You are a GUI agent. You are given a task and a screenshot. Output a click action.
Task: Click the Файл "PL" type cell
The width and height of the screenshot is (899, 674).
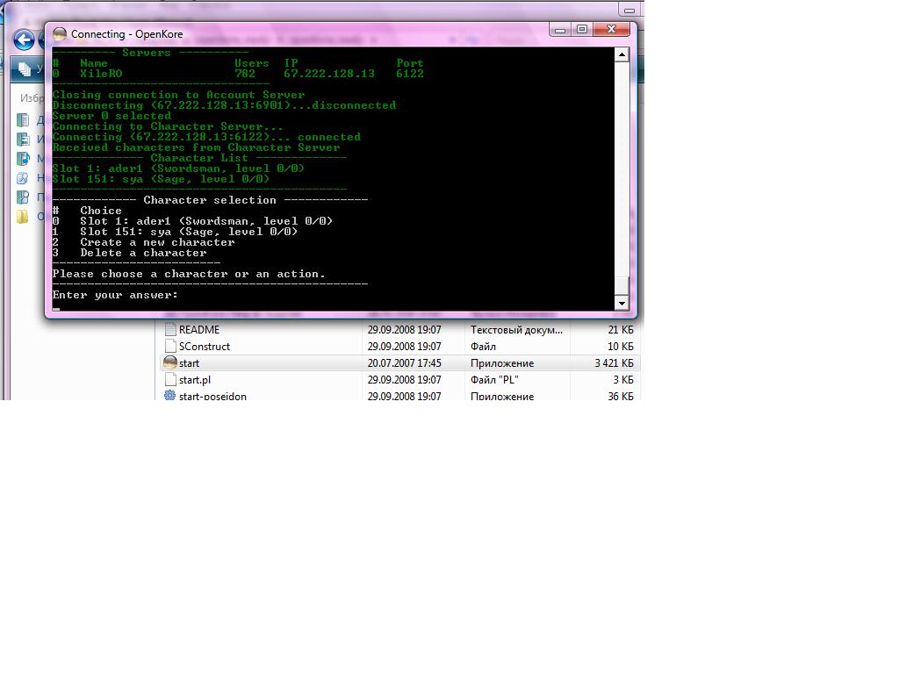494,380
